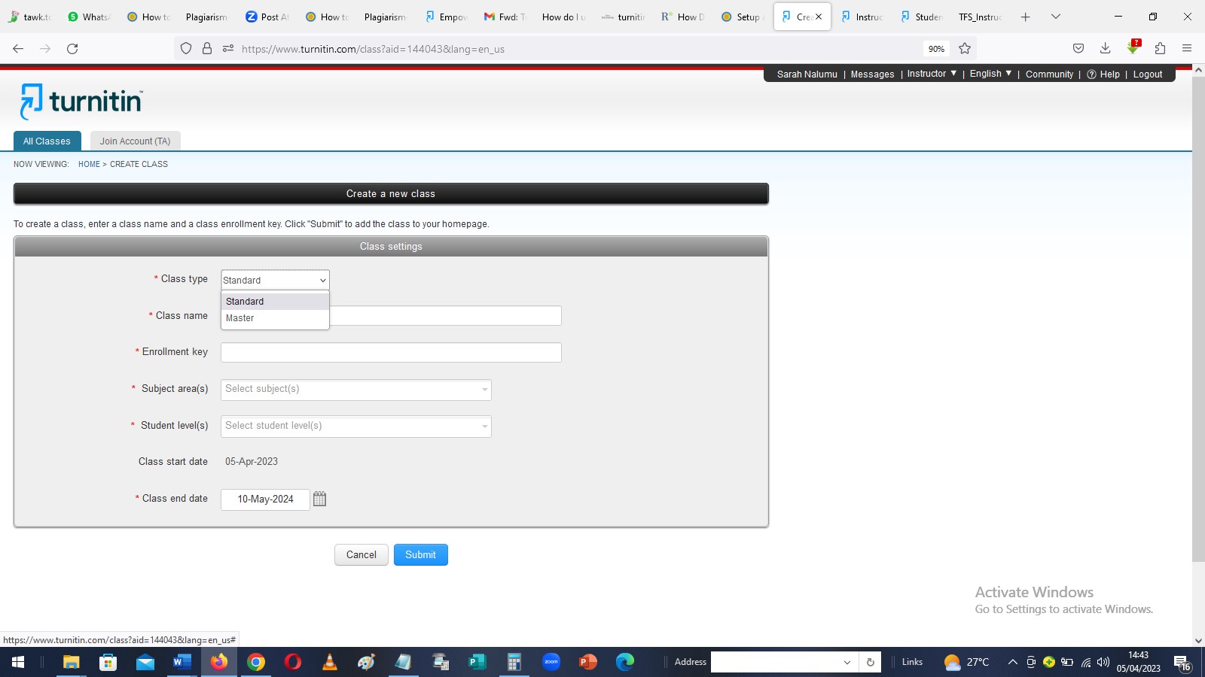Switch to the Gmail Fwd browser tab
The height and width of the screenshot is (677, 1205).
(x=505, y=17)
